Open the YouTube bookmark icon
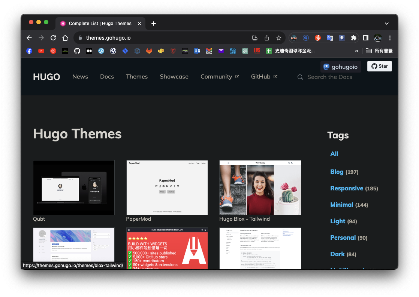419x297 pixels. tap(41, 51)
